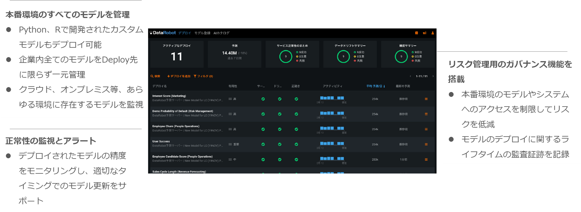
Task: Click 253k value for Employee Candidate Score
Action: [375, 160]
